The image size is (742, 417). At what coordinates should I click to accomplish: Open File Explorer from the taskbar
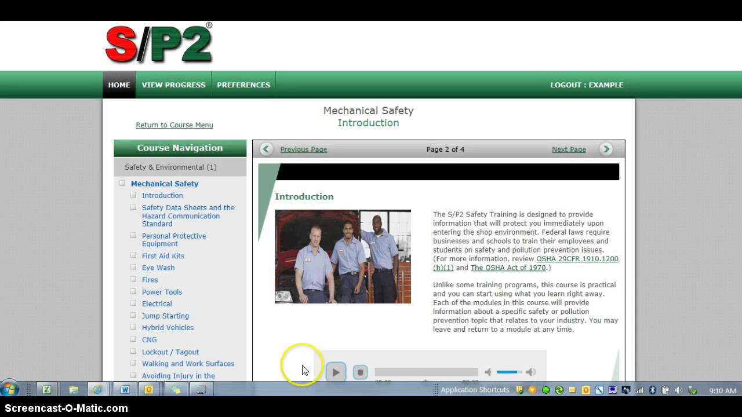click(x=74, y=390)
